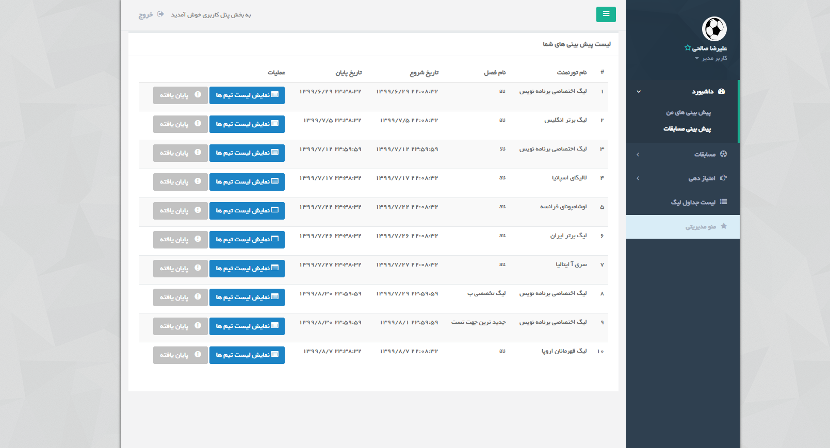Image resolution: width=830 pixels, height=448 pixels.
Task: Collapse the داشبورد section chevron
Action: (639, 92)
